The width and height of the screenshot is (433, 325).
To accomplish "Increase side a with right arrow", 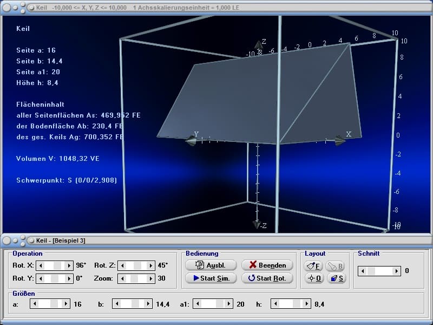I will pyautogui.click(x=65, y=304).
